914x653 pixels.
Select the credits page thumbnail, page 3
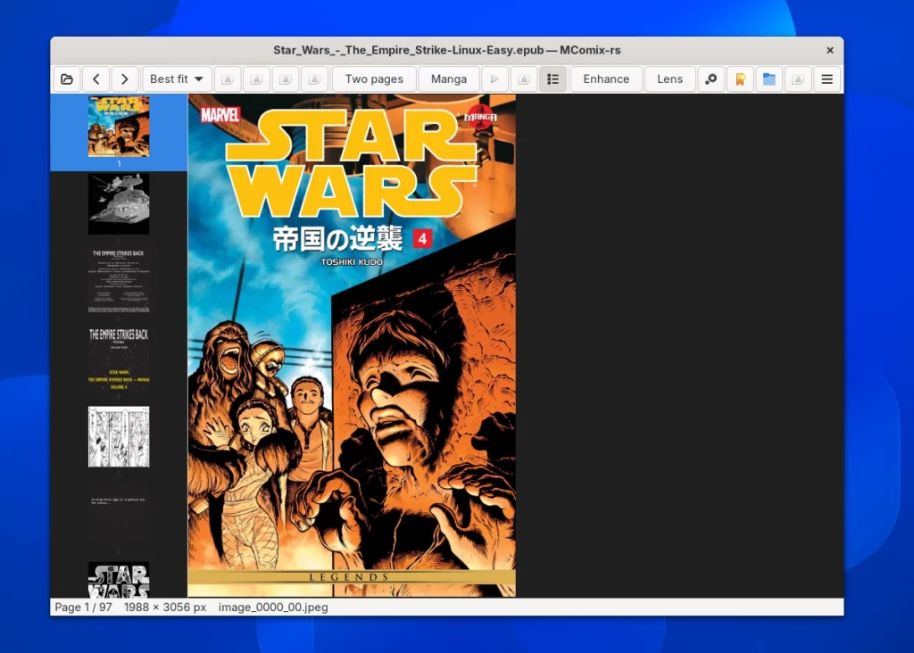pos(119,281)
